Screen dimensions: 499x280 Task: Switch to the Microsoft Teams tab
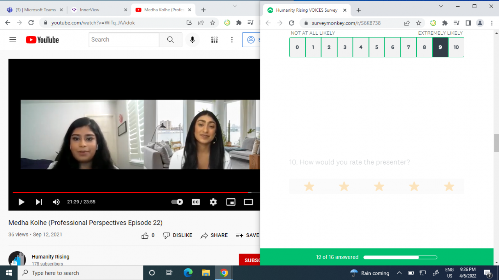34,10
